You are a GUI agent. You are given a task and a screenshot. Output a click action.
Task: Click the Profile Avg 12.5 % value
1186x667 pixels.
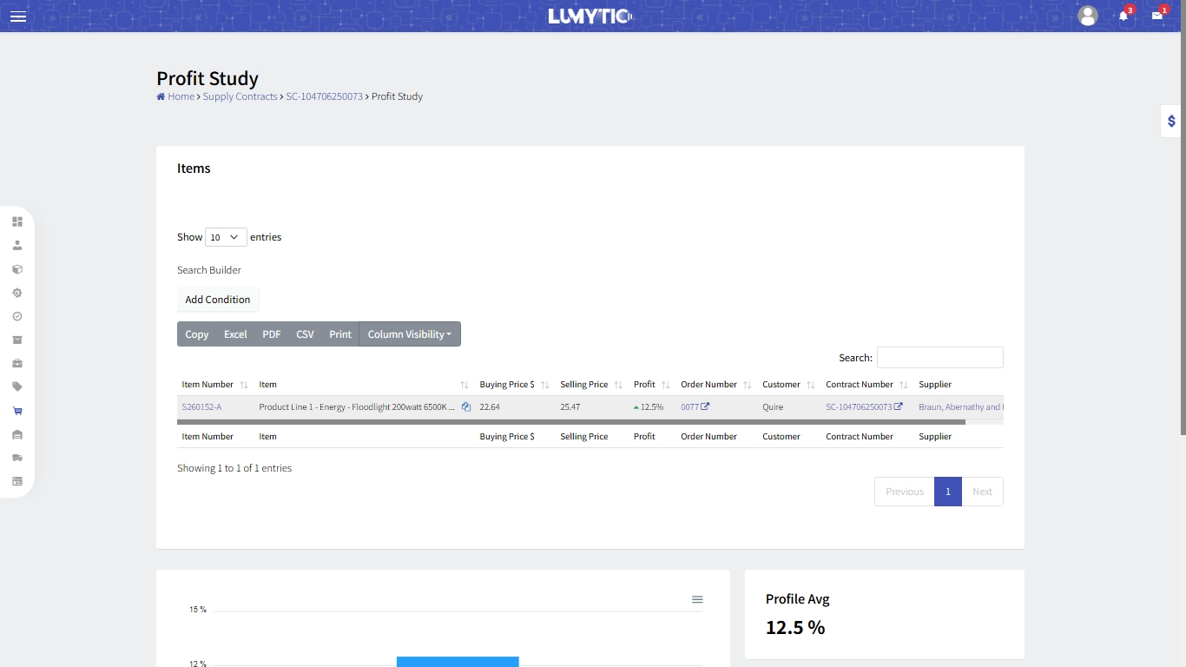[x=795, y=627]
